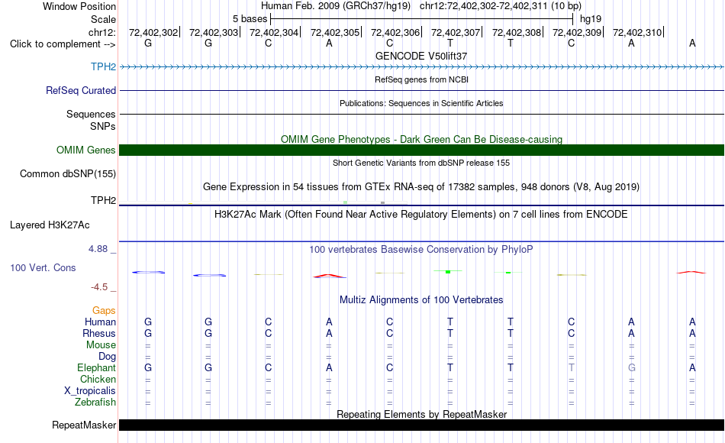The image size is (725, 443).
Task: Click the black RepeatMasker bar
Action: (422, 425)
